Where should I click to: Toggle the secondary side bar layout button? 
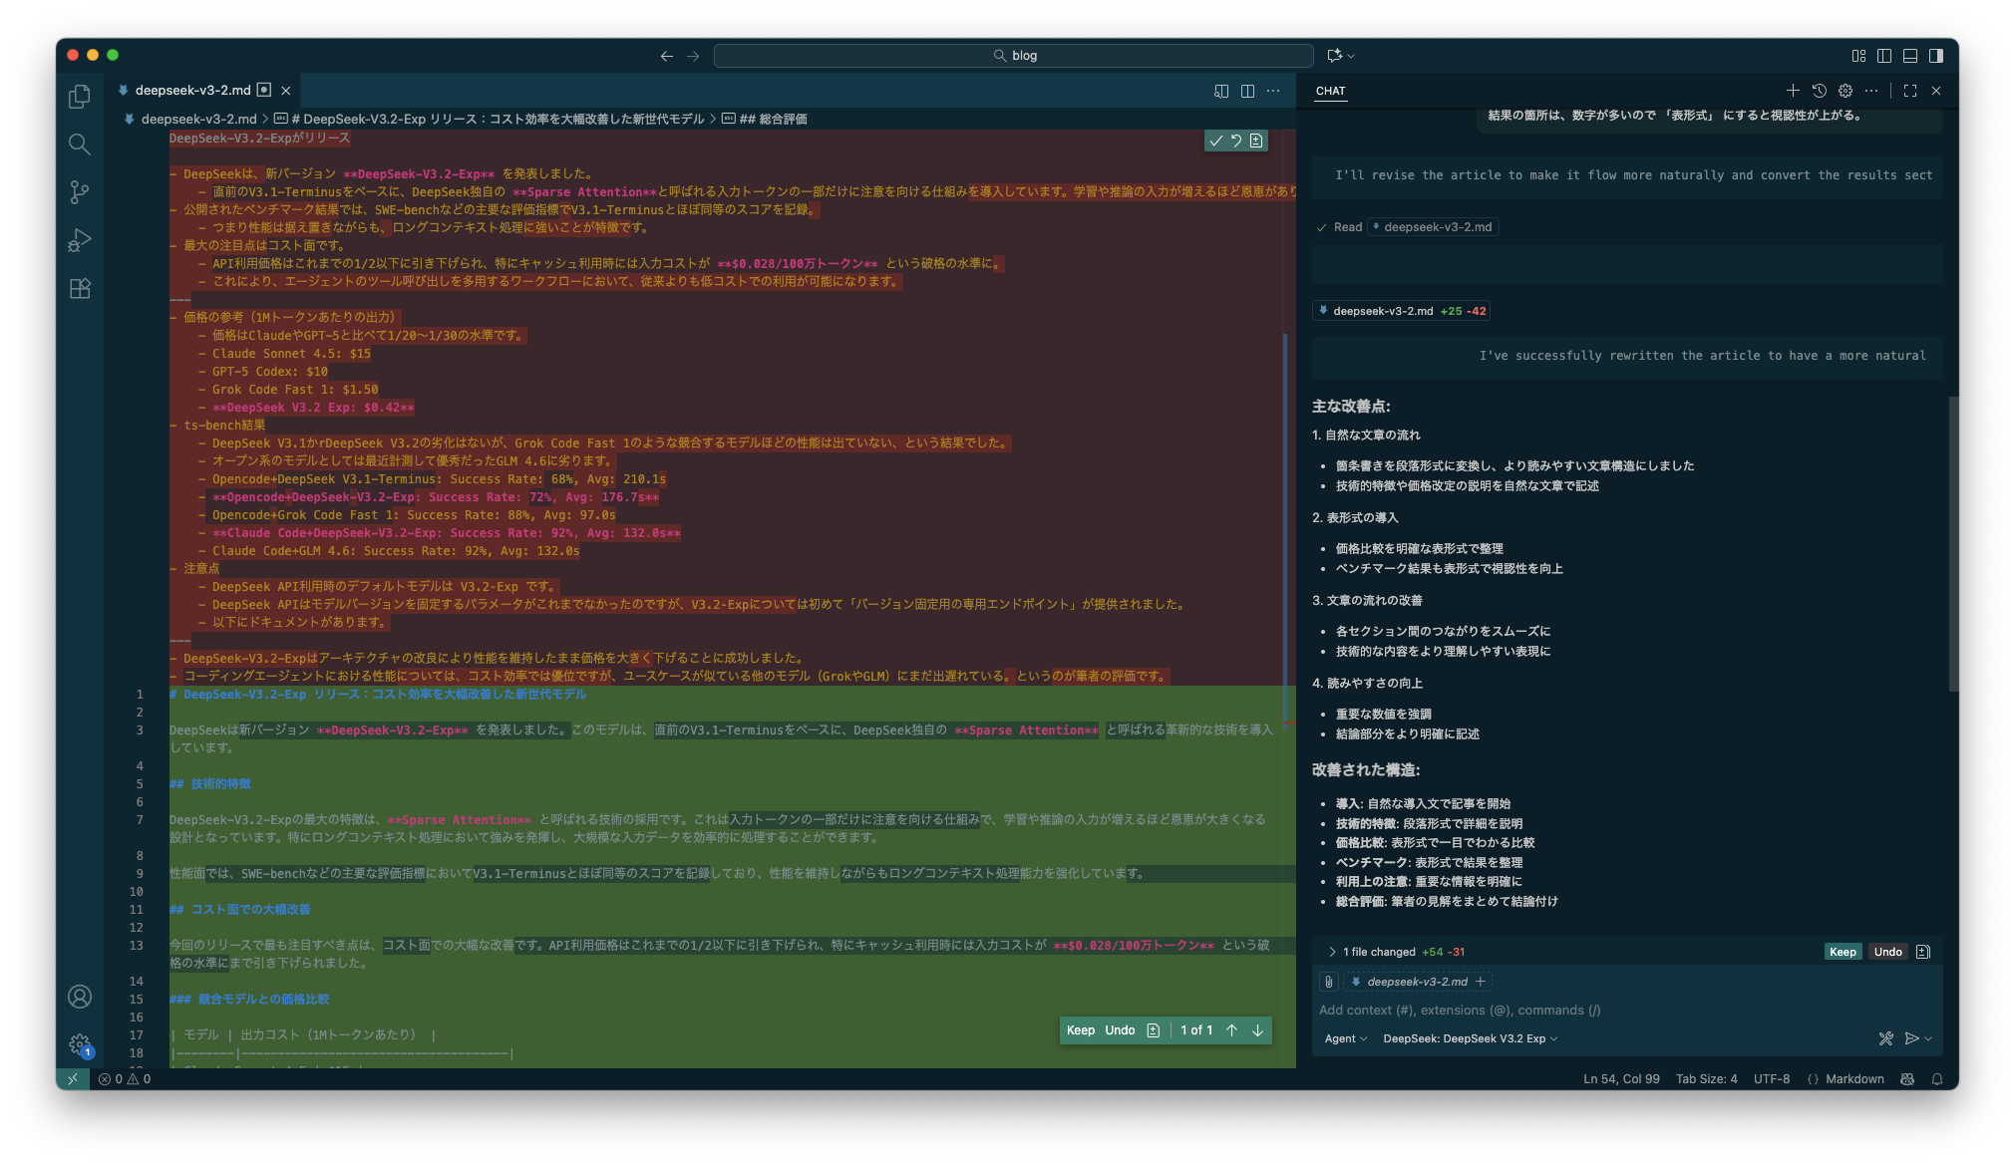pos(1935,56)
